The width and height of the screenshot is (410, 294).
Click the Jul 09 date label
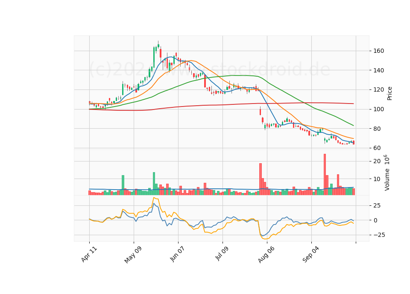(222, 254)
